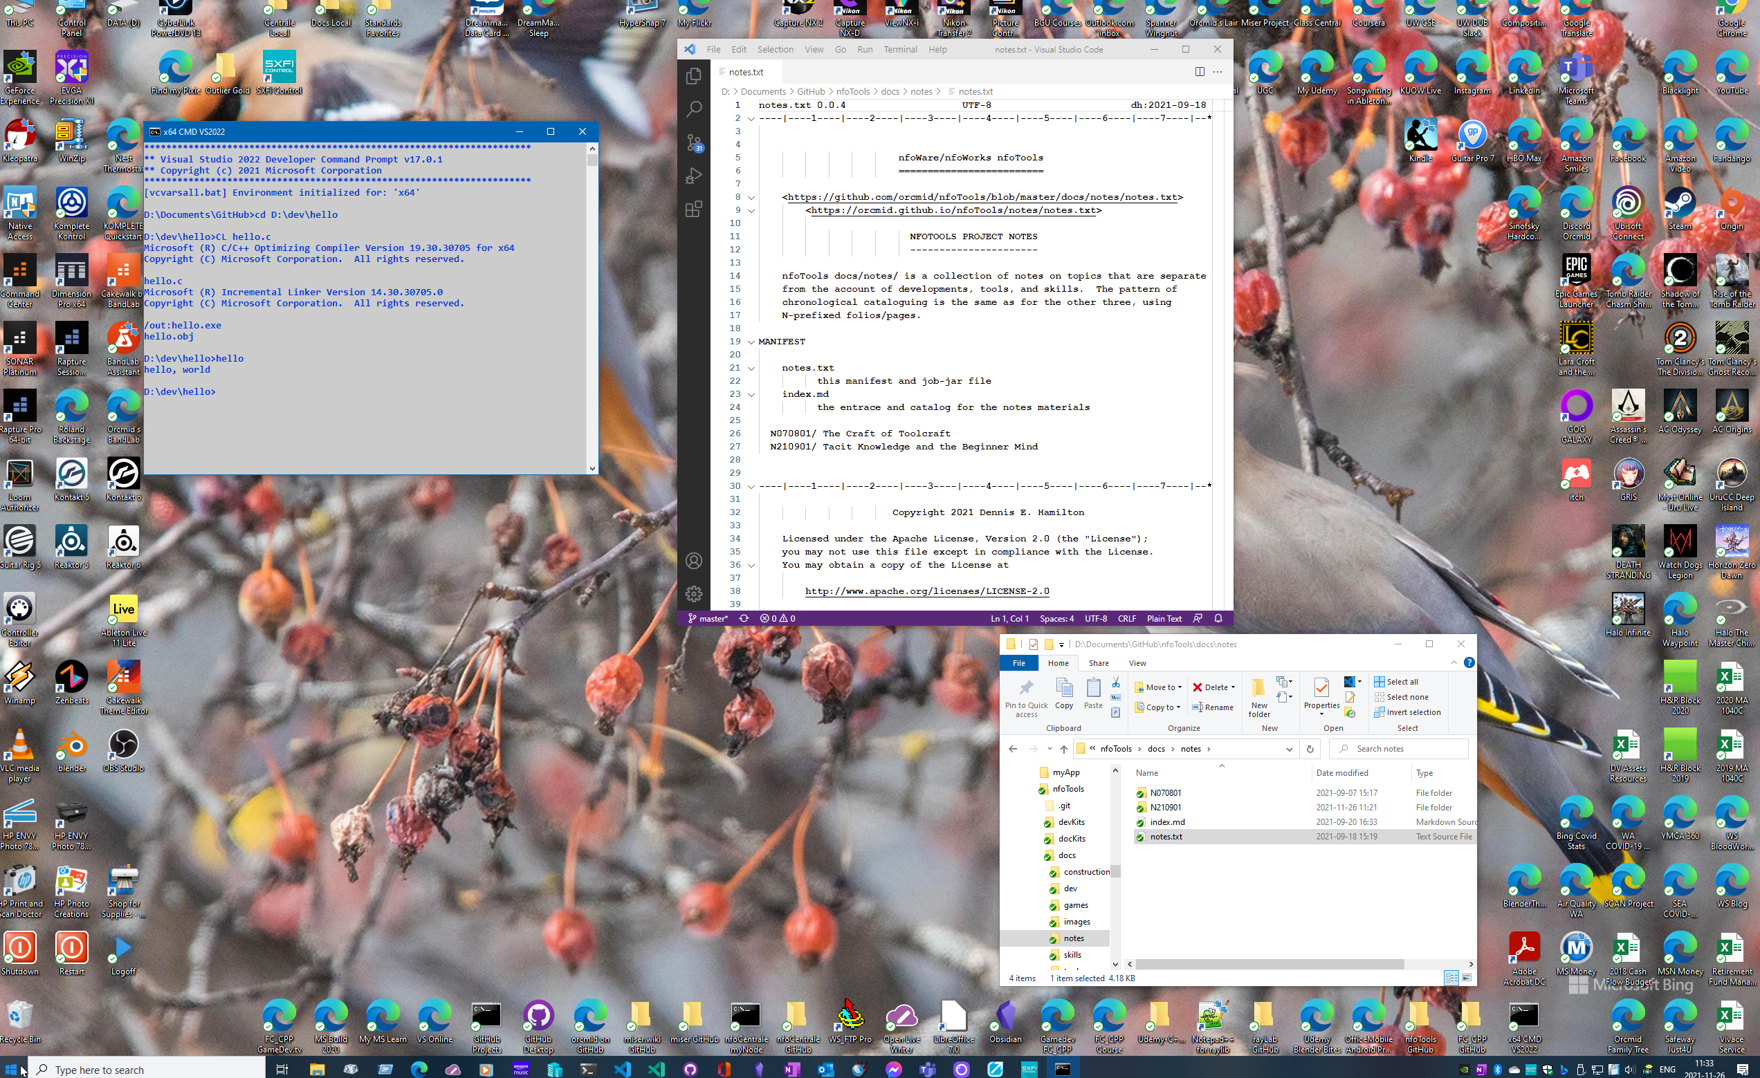
Task: Go up one folder level in File Explorer
Action: [1063, 749]
